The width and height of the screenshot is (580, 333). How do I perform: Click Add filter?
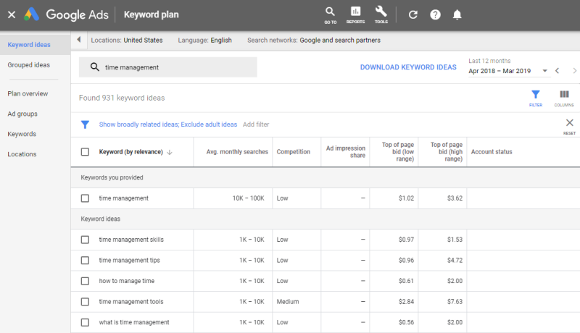(x=256, y=125)
